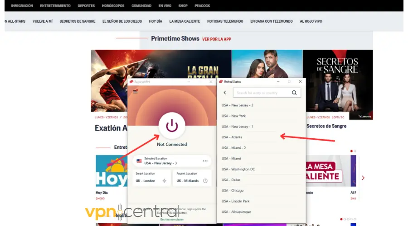Viewport: 408px width, 226px height.
Task: Click the Get the newsletter link
Action: [172, 220]
